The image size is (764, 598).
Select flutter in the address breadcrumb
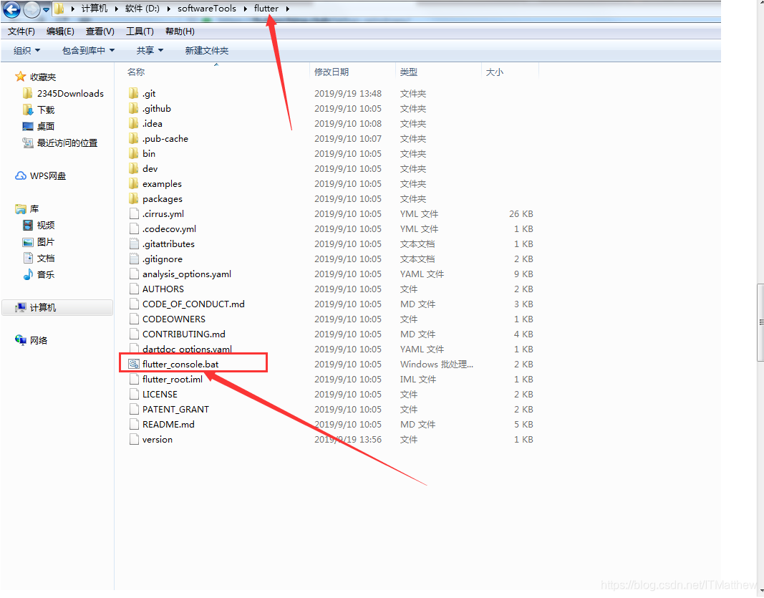point(266,9)
